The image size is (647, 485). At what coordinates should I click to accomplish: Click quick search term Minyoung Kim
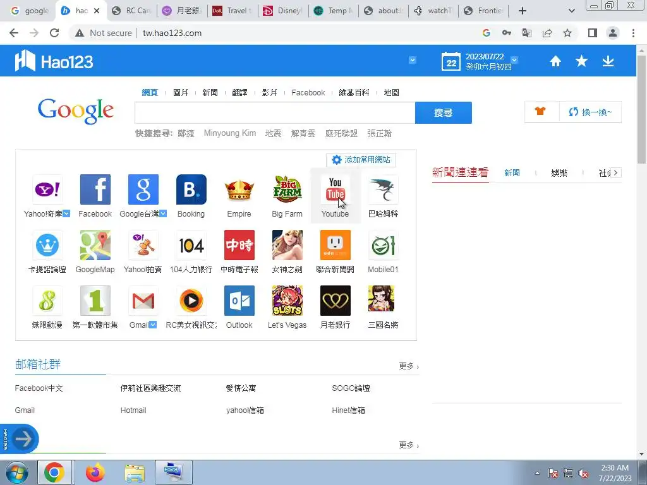tap(230, 133)
